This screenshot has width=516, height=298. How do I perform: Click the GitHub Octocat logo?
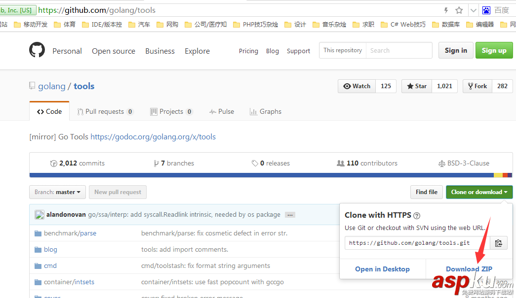[x=37, y=50]
